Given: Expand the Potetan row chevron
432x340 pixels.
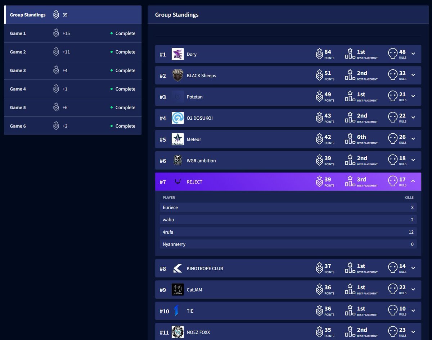Looking at the screenshot, I should click(x=413, y=96).
